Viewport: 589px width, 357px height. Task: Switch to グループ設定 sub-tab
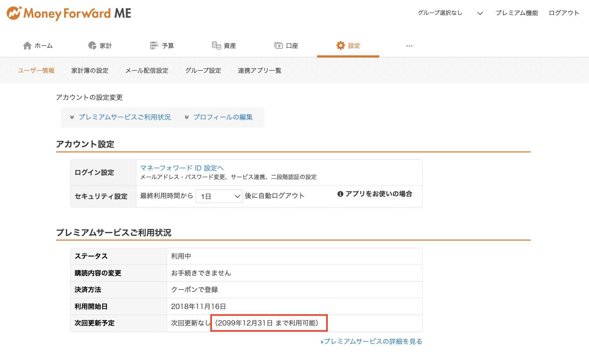click(x=203, y=70)
